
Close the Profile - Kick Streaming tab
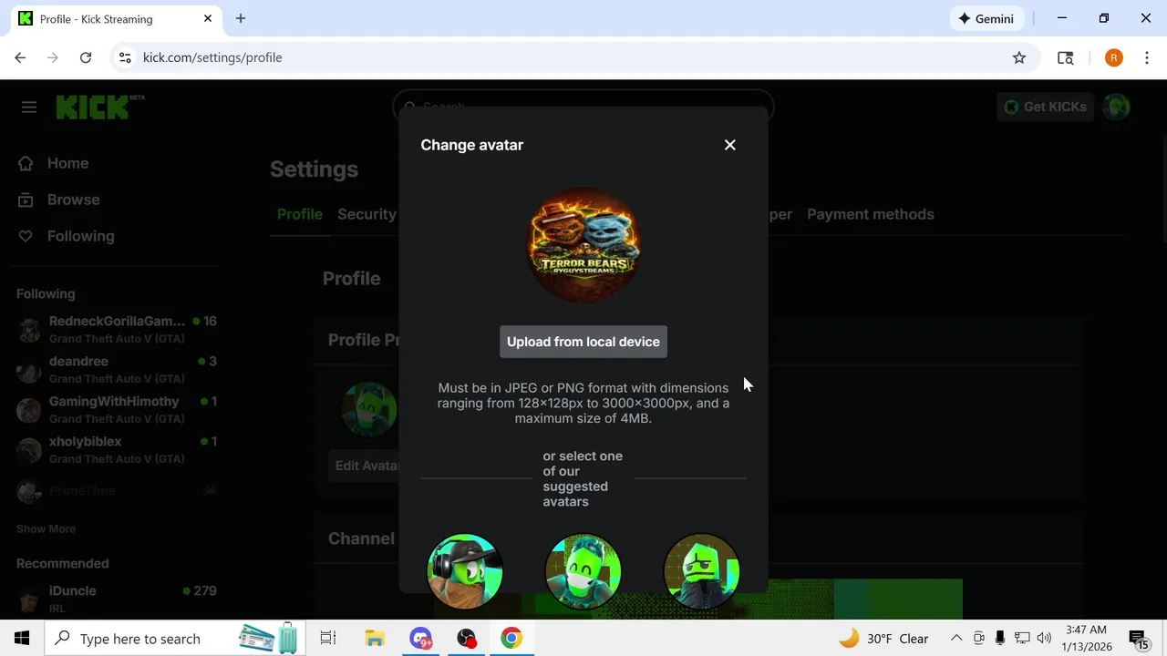pyautogui.click(x=208, y=18)
